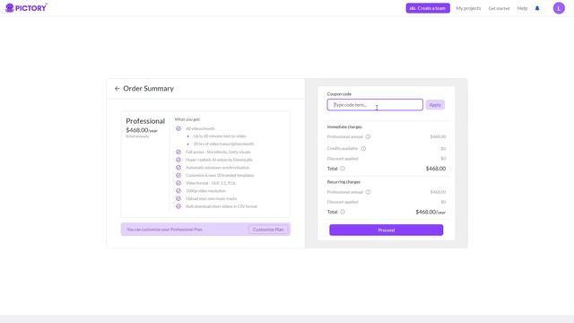574x323 pixels.
Task: Click the $468.00/year plan price
Action: click(x=142, y=130)
